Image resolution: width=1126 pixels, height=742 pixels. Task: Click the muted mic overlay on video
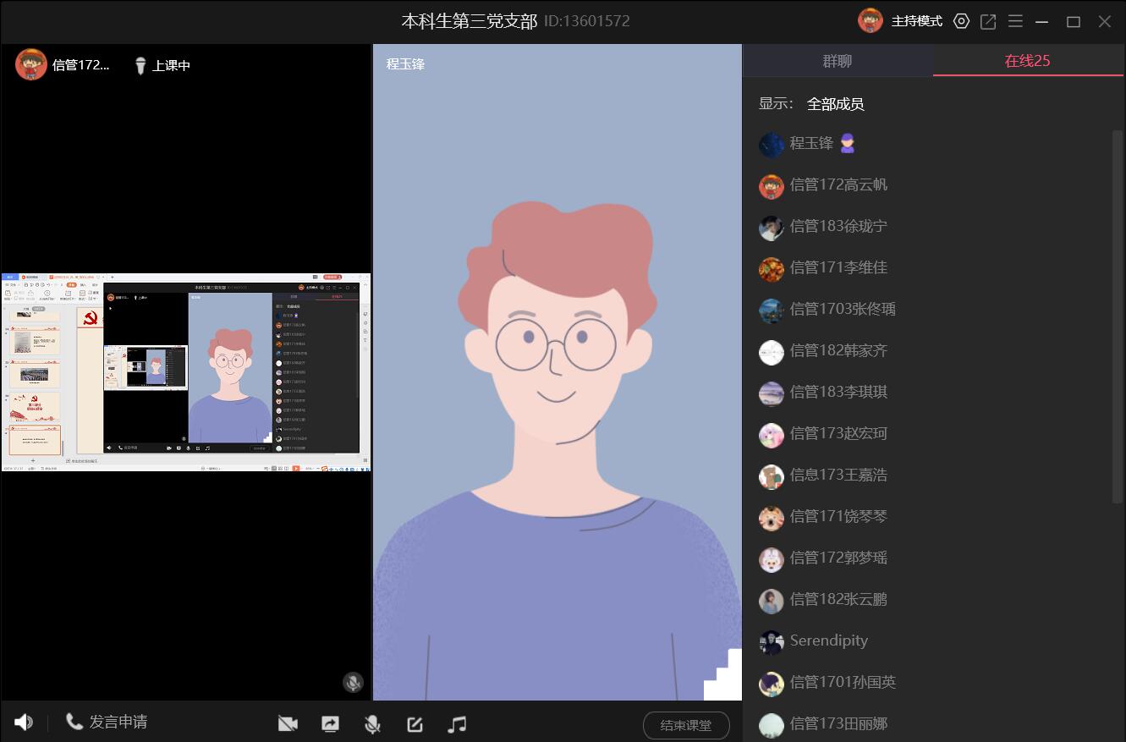coord(353,682)
